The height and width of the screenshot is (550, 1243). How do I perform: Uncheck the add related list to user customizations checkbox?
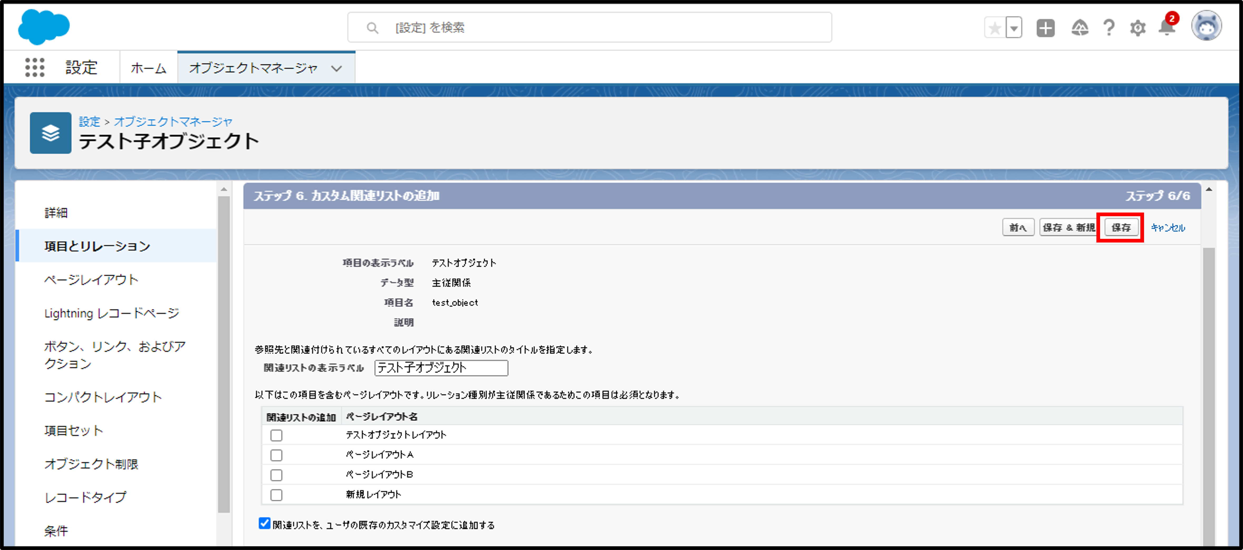[264, 523]
